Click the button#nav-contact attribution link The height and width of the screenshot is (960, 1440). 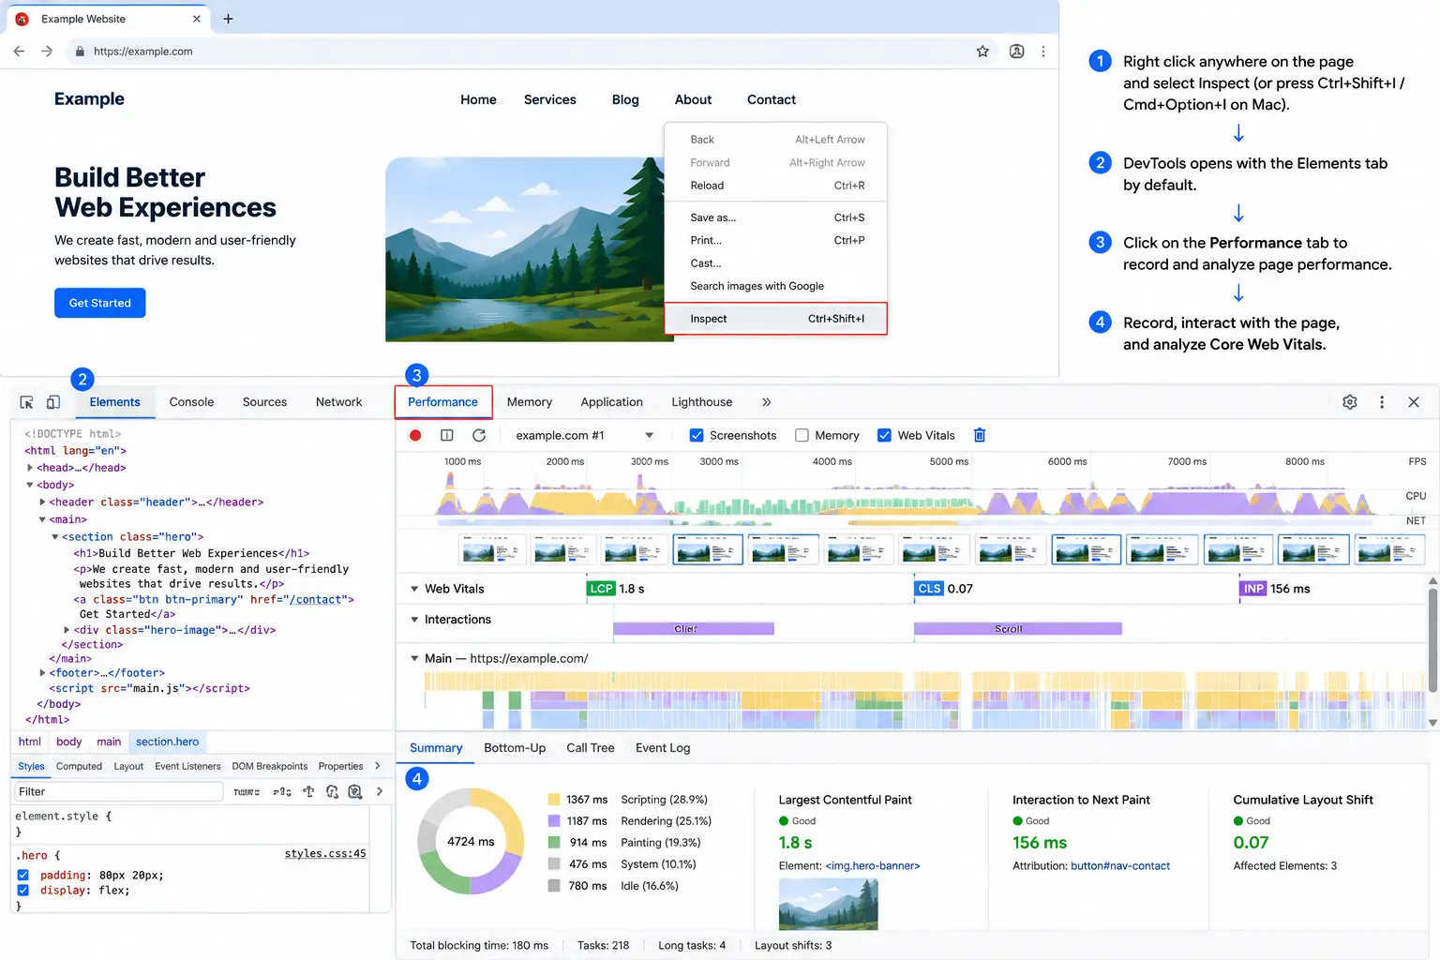click(1120, 866)
